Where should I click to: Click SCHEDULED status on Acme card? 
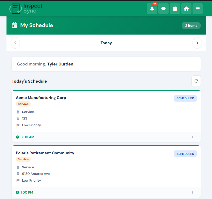(185, 98)
